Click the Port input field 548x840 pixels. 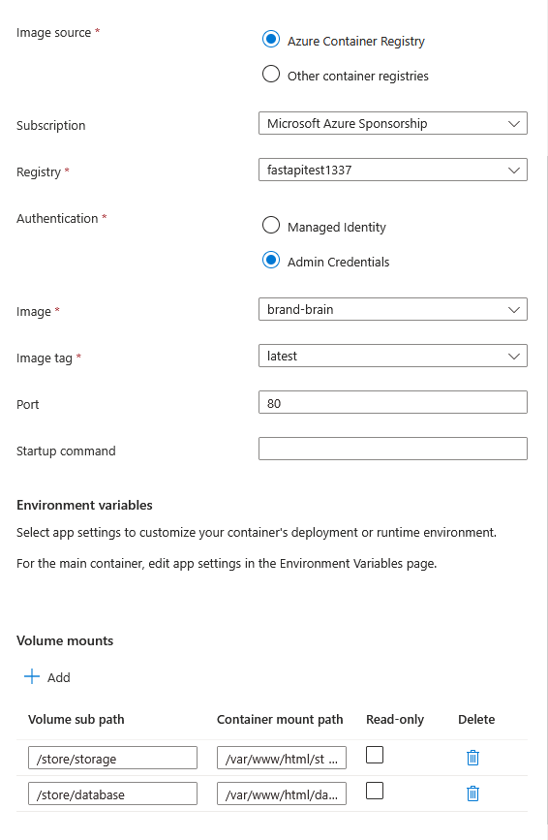tap(393, 402)
